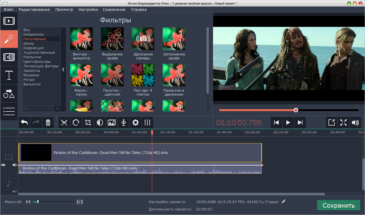Edit project settings with pencil icon
365x215 pixels.
coord(284,201)
